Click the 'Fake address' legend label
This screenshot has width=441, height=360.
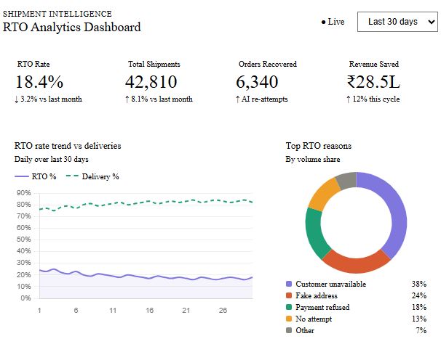[317, 295]
